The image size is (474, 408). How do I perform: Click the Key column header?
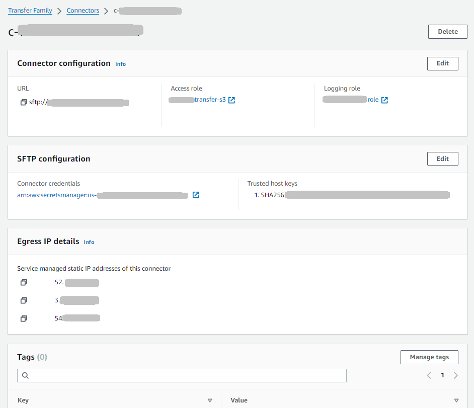click(x=23, y=400)
